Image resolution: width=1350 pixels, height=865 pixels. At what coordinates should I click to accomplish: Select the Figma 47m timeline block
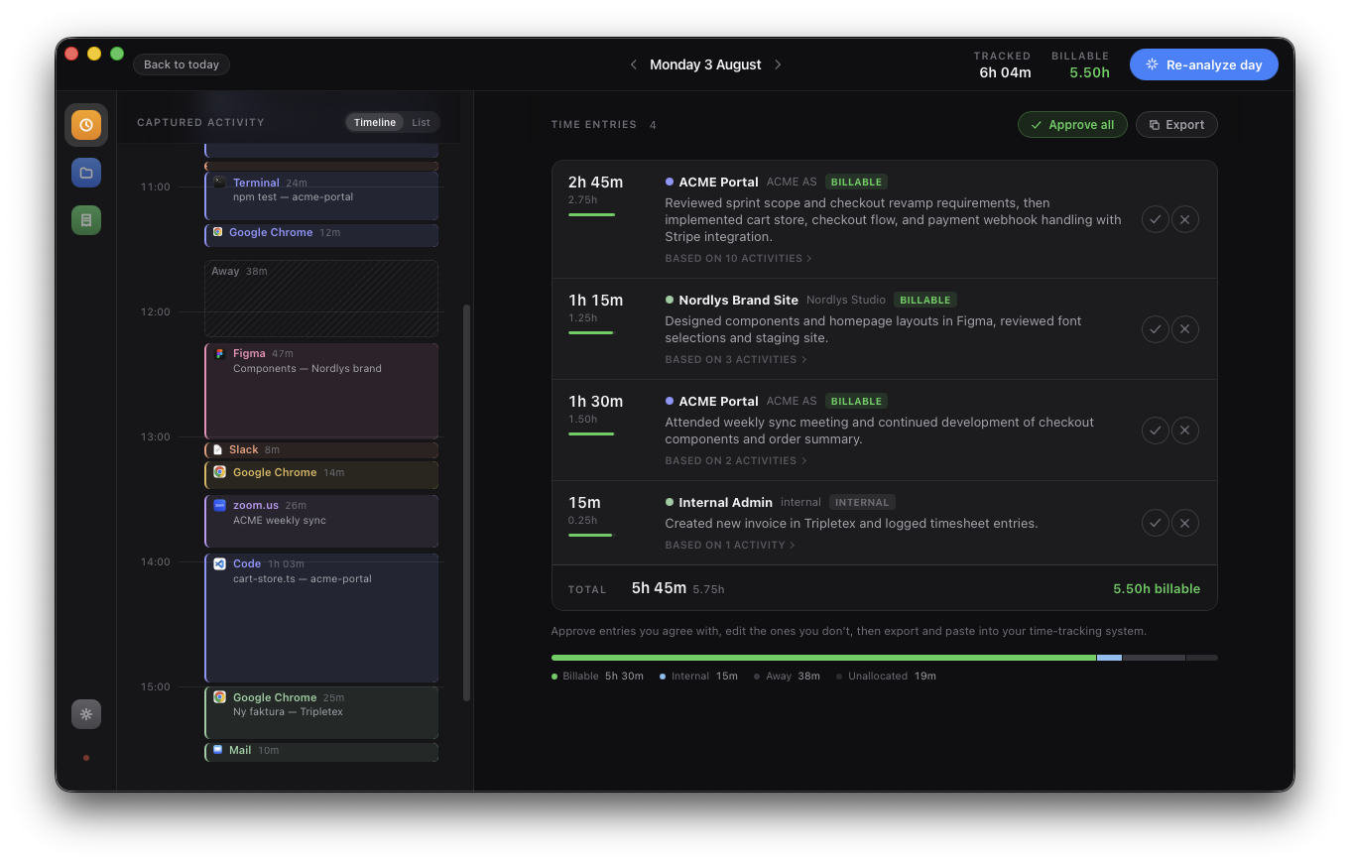(x=321, y=391)
